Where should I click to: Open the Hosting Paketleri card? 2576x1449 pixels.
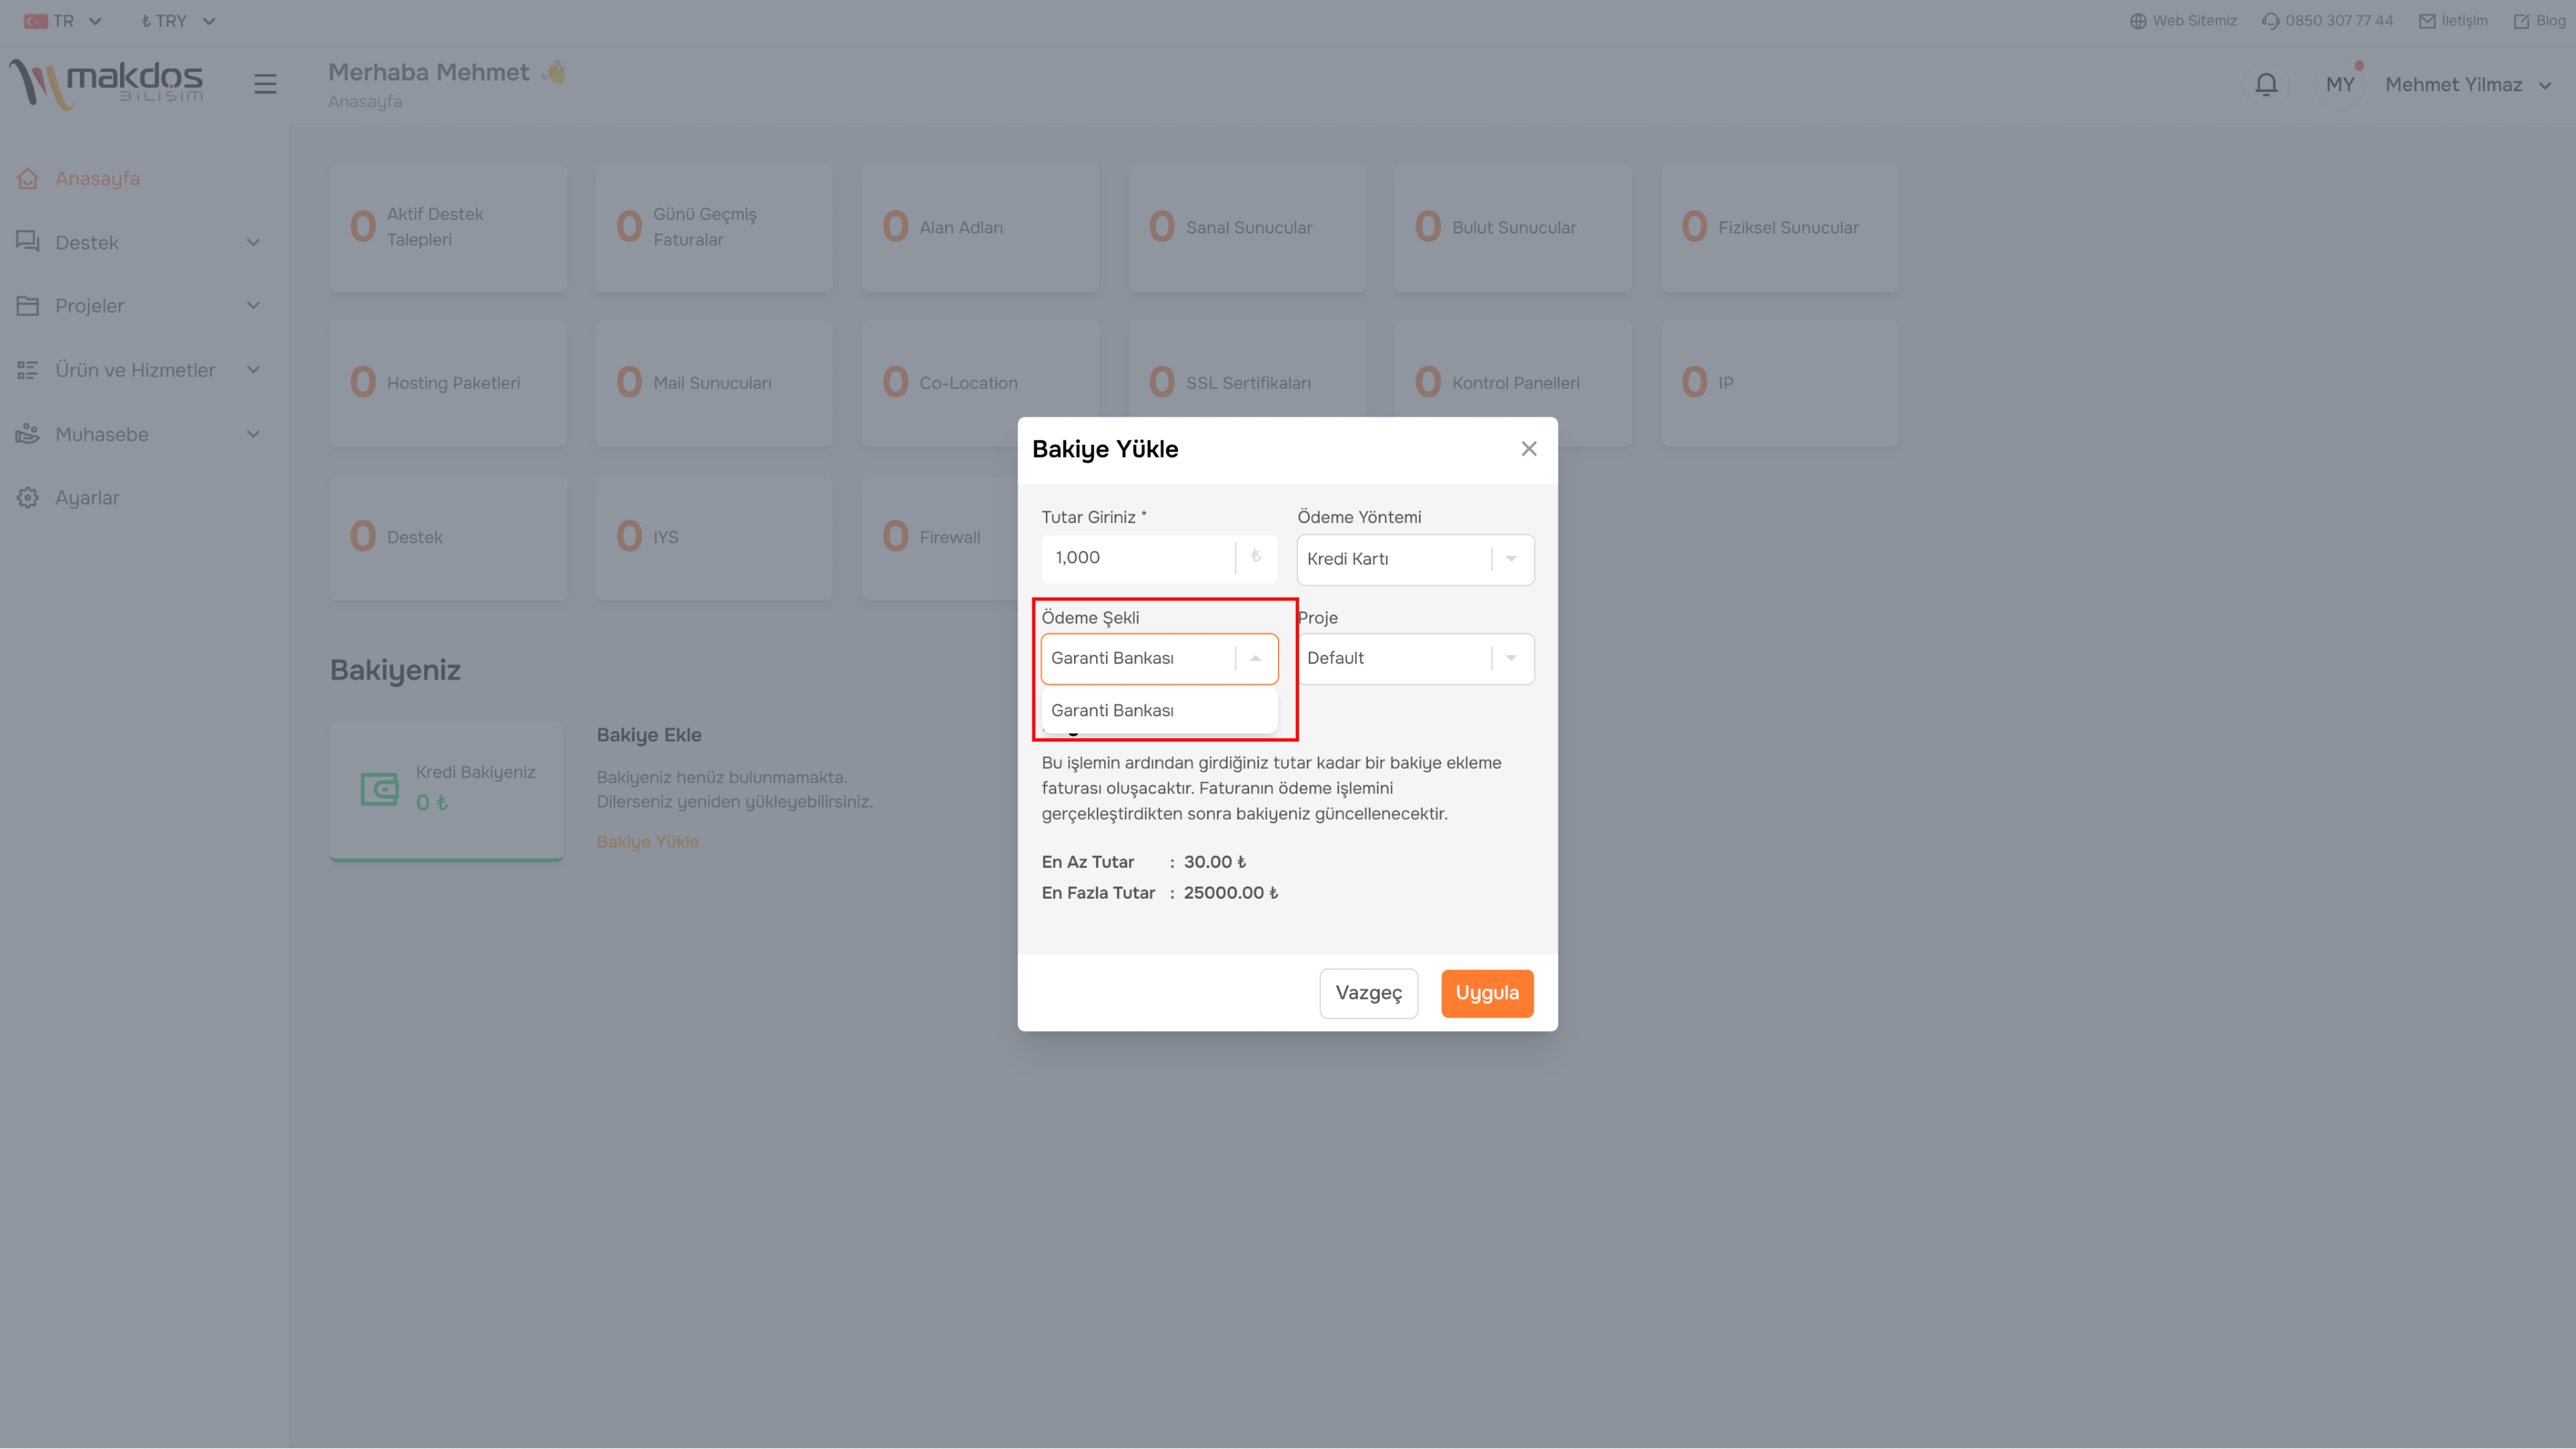[448, 383]
